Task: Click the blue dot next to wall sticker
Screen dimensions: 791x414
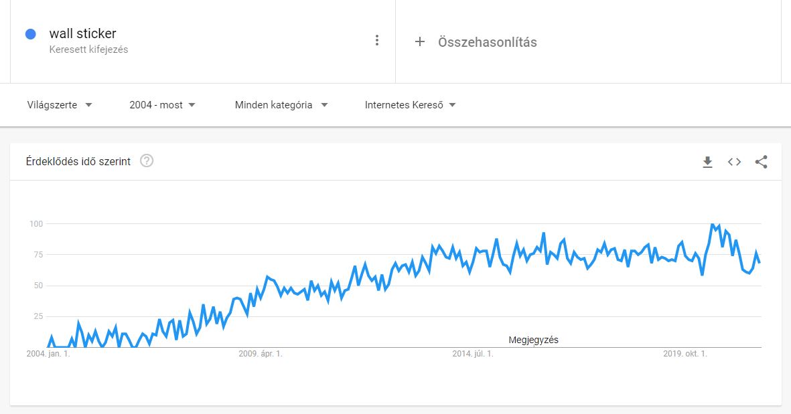Action: pyautogui.click(x=31, y=34)
